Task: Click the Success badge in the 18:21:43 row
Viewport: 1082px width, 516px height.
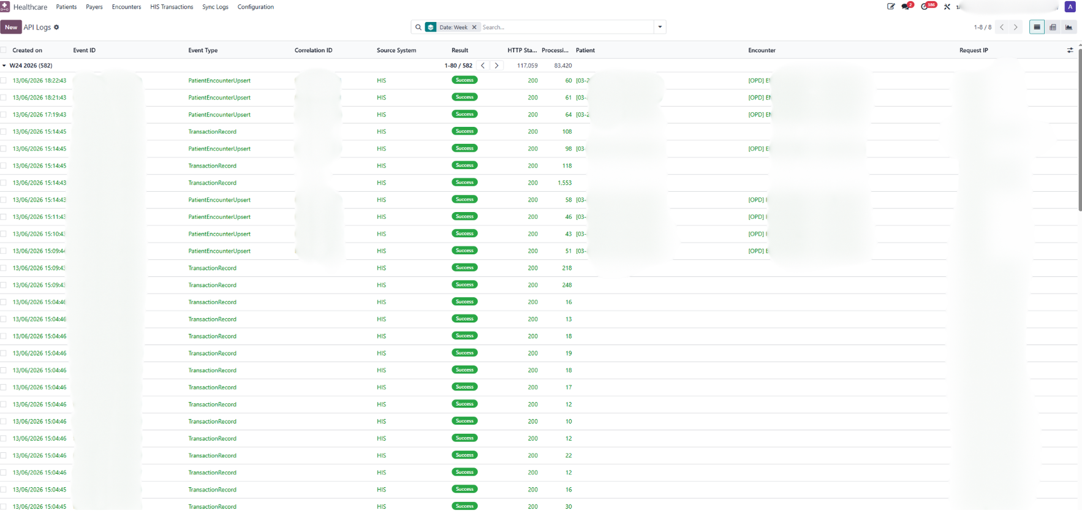Action: click(464, 97)
